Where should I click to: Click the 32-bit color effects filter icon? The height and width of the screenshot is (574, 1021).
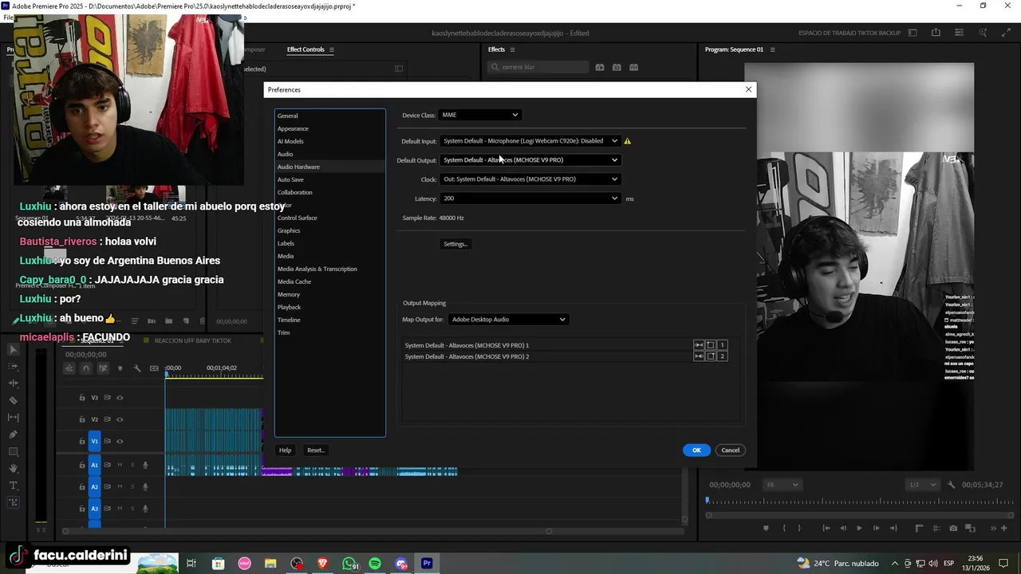click(x=617, y=67)
